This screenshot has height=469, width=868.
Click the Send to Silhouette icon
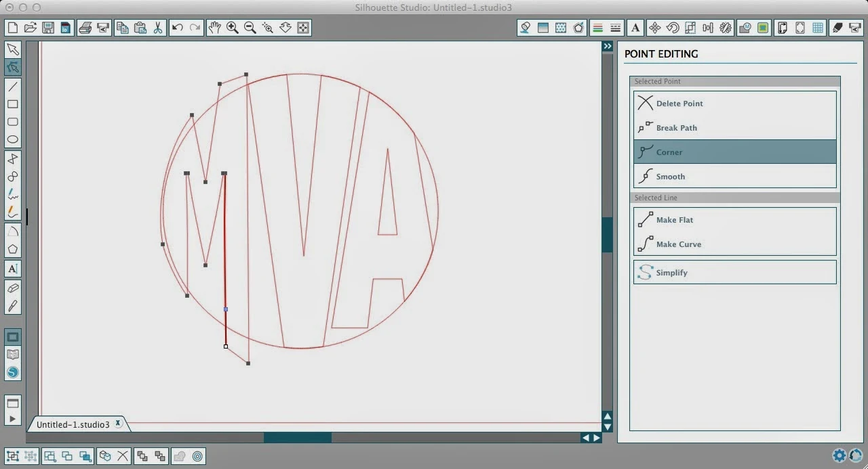(x=856, y=27)
